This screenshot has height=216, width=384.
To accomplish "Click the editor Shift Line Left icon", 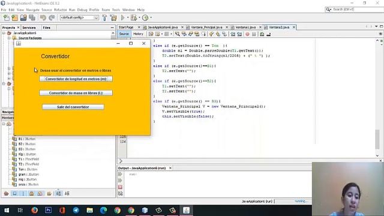I will [x=233, y=34].
